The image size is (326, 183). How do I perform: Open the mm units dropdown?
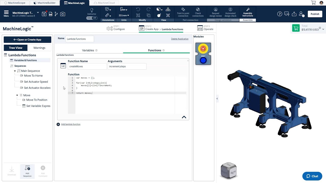(x=124, y=9)
